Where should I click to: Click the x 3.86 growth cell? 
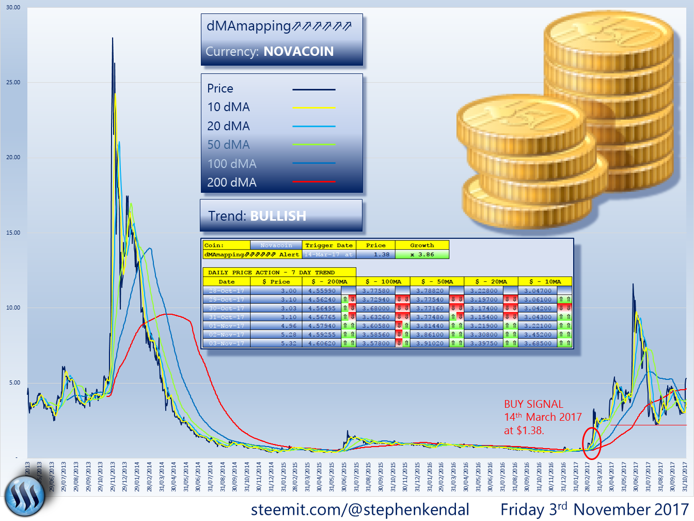coord(422,254)
